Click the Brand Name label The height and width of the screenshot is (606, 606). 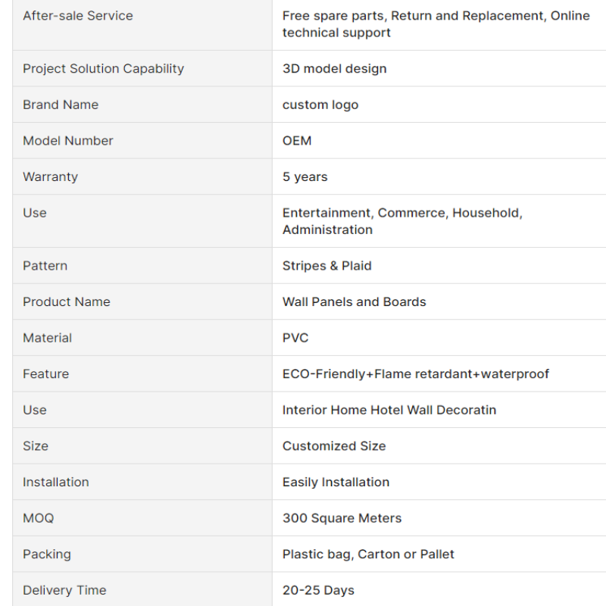coord(61,105)
